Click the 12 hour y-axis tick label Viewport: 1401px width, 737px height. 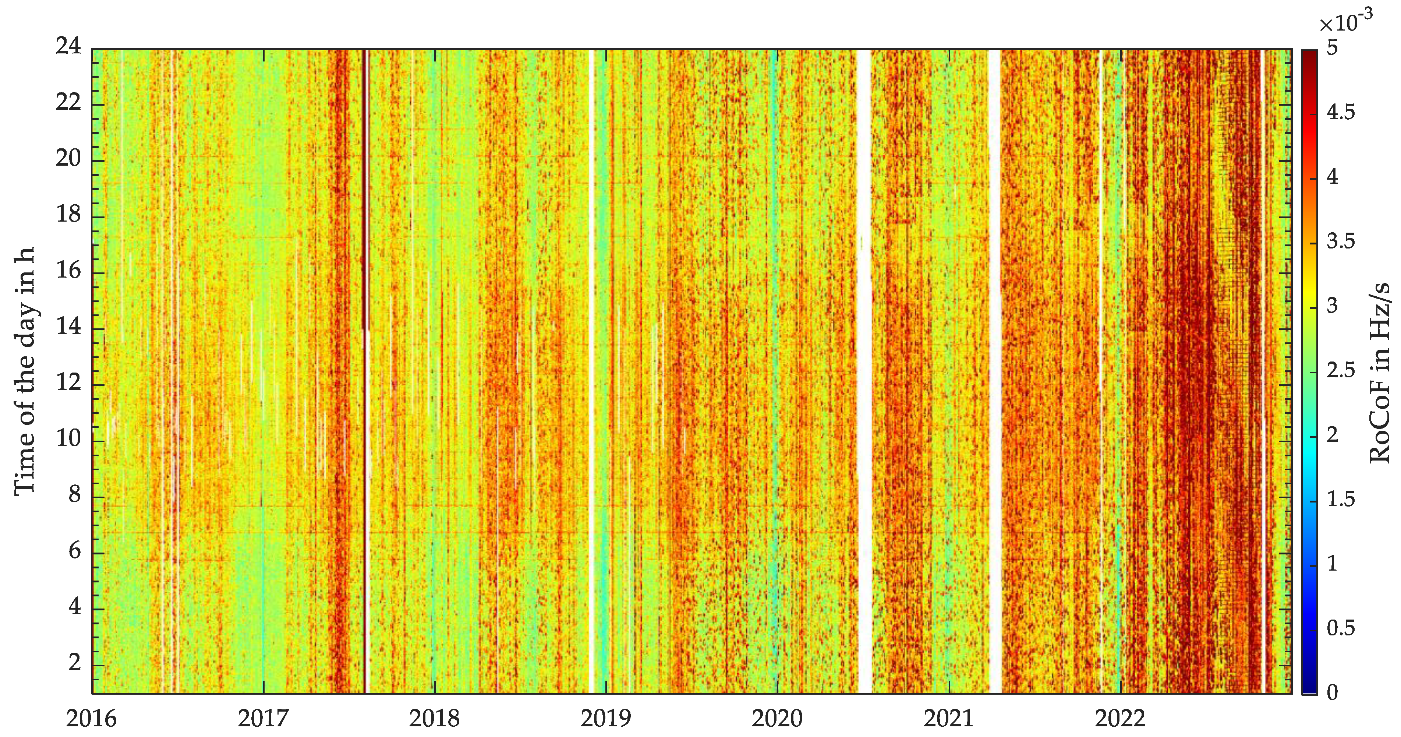68,382
